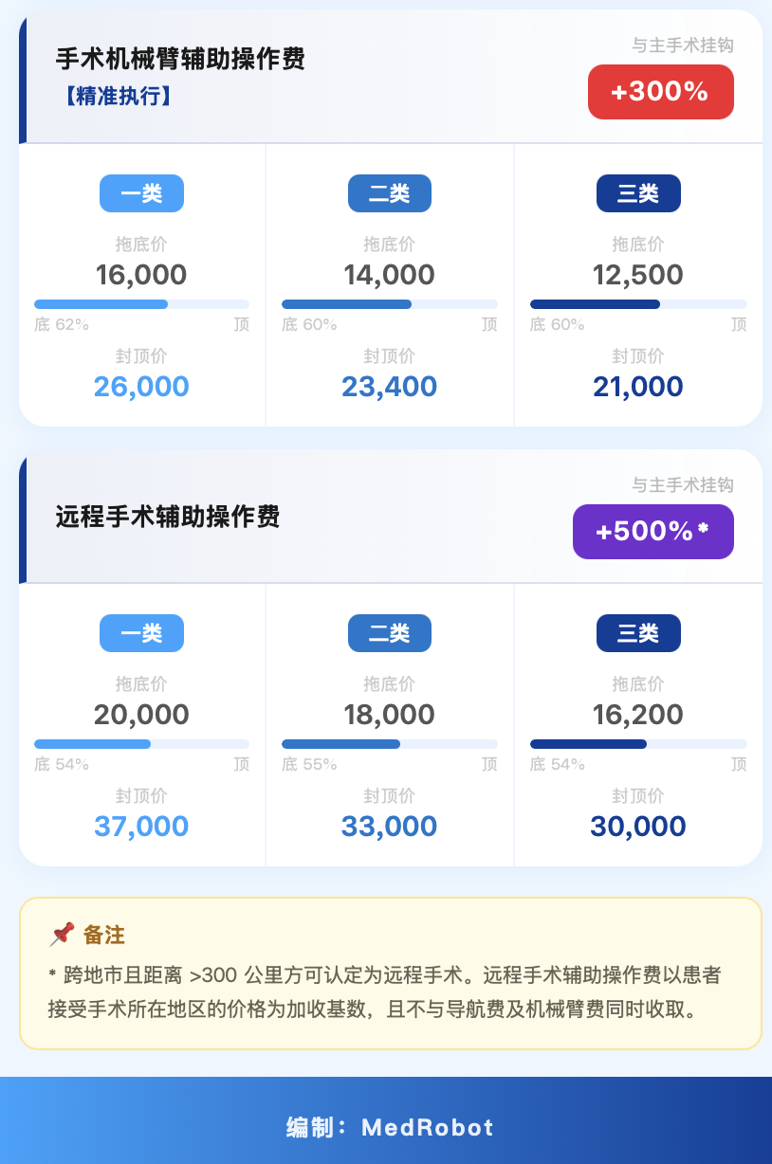Select 一类 badge under 手术机械臂辅助操作费

click(x=141, y=193)
